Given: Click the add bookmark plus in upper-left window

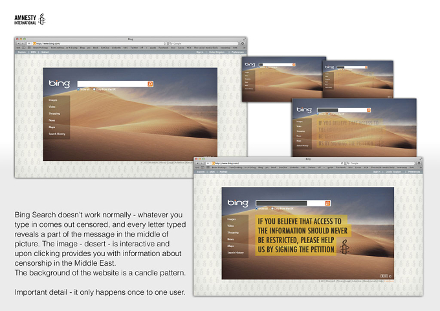Looking at the screenshot, I should [29, 43].
